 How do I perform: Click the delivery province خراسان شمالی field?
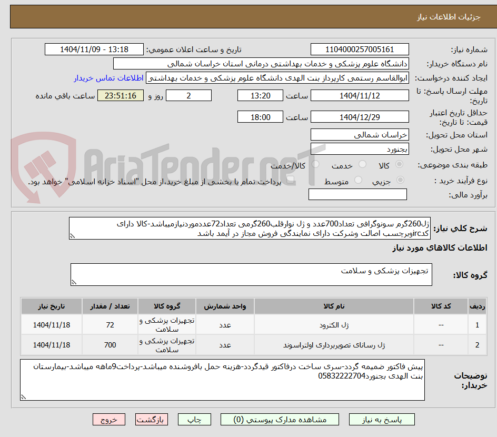click(x=360, y=135)
